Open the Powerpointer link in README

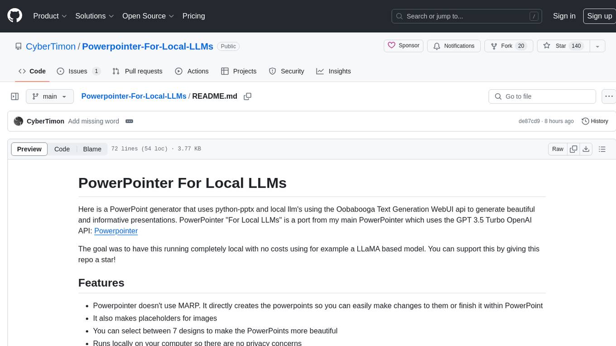click(x=116, y=231)
